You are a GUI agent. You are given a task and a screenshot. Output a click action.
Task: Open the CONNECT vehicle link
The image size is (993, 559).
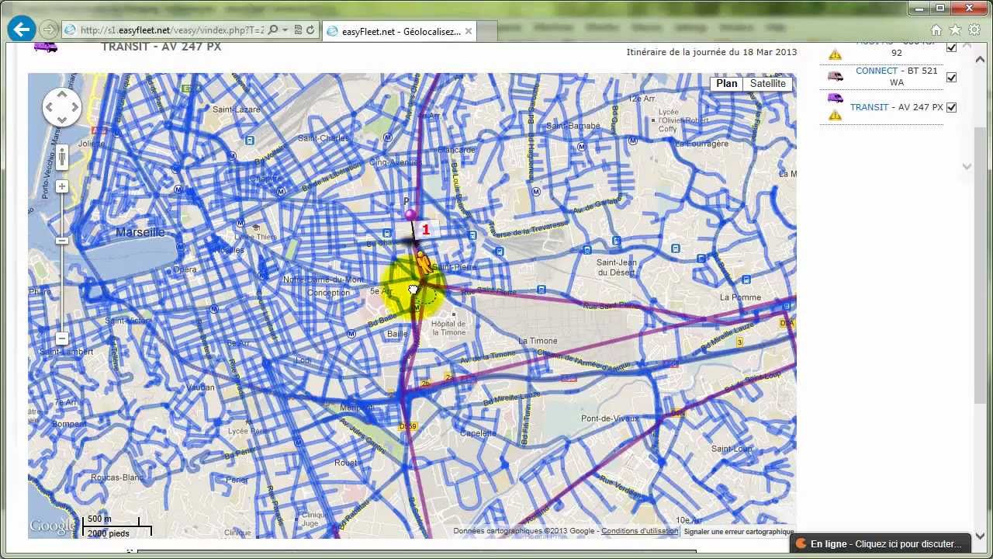[877, 71]
